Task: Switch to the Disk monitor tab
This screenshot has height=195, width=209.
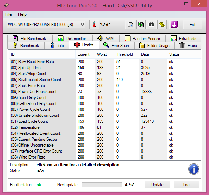Action: coord(72,39)
